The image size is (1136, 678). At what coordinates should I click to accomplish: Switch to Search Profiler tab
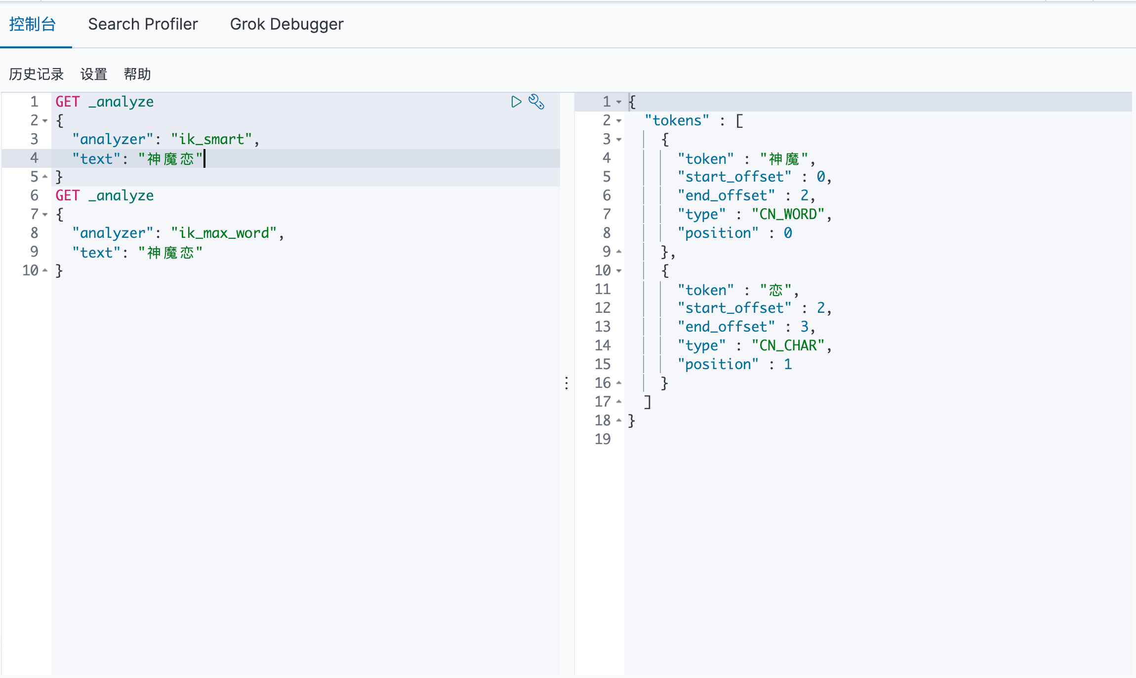tap(143, 24)
